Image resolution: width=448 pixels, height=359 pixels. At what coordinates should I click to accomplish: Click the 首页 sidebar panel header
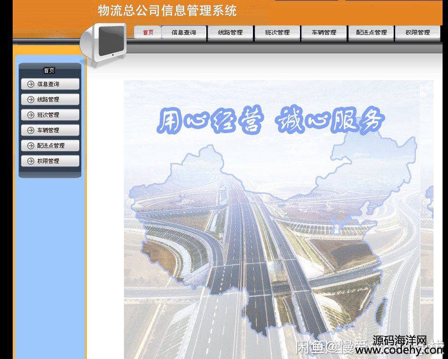[49, 70]
